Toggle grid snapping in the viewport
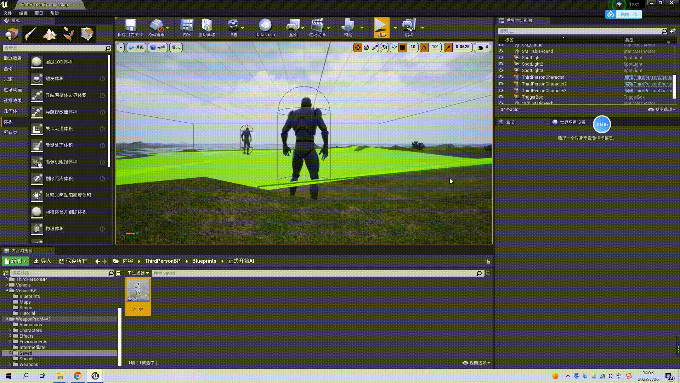680x383 pixels. (402, 47)
